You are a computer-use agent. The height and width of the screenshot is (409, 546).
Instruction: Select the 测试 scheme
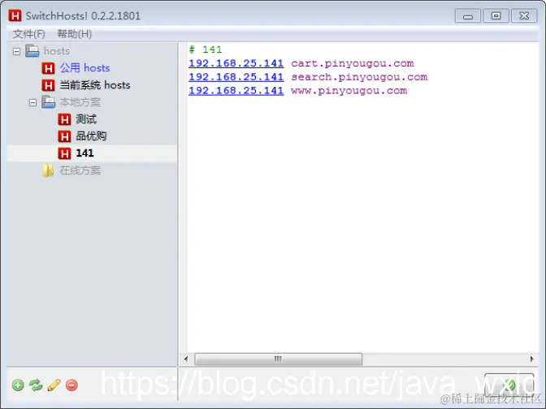point(86,119)
